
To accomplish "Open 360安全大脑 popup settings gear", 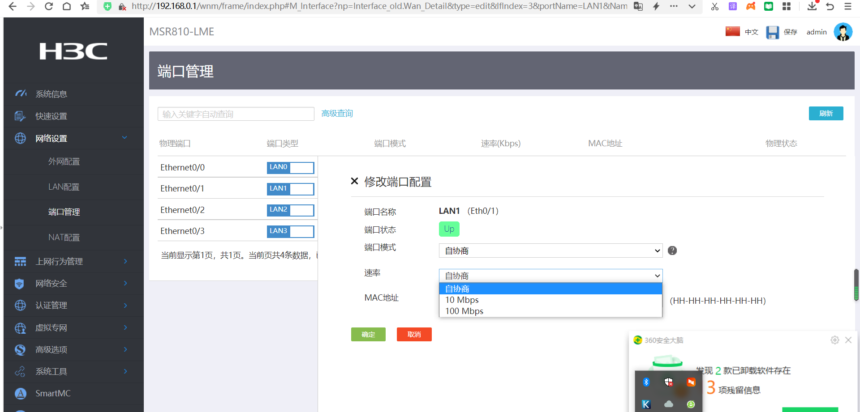I will (835, 340).
